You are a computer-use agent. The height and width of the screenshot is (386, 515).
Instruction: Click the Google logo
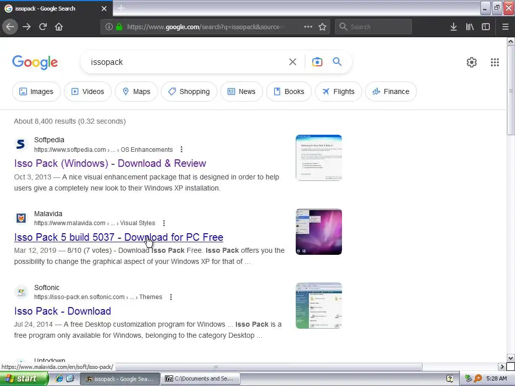(35, 62)
